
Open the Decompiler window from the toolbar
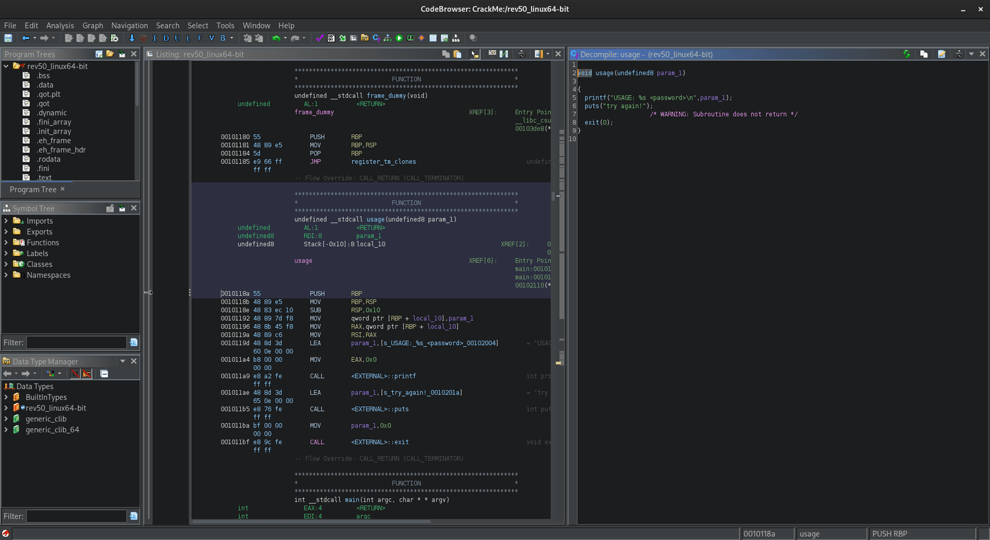coord(376,38)
